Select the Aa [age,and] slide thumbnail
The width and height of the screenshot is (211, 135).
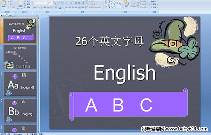20,84
